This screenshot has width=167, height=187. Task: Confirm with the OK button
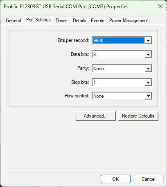click(115, 179)
